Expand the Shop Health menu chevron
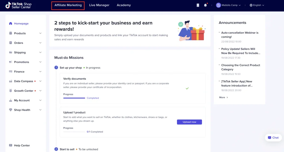The height and width of the screenshot is (152, 284). point(40,110)
